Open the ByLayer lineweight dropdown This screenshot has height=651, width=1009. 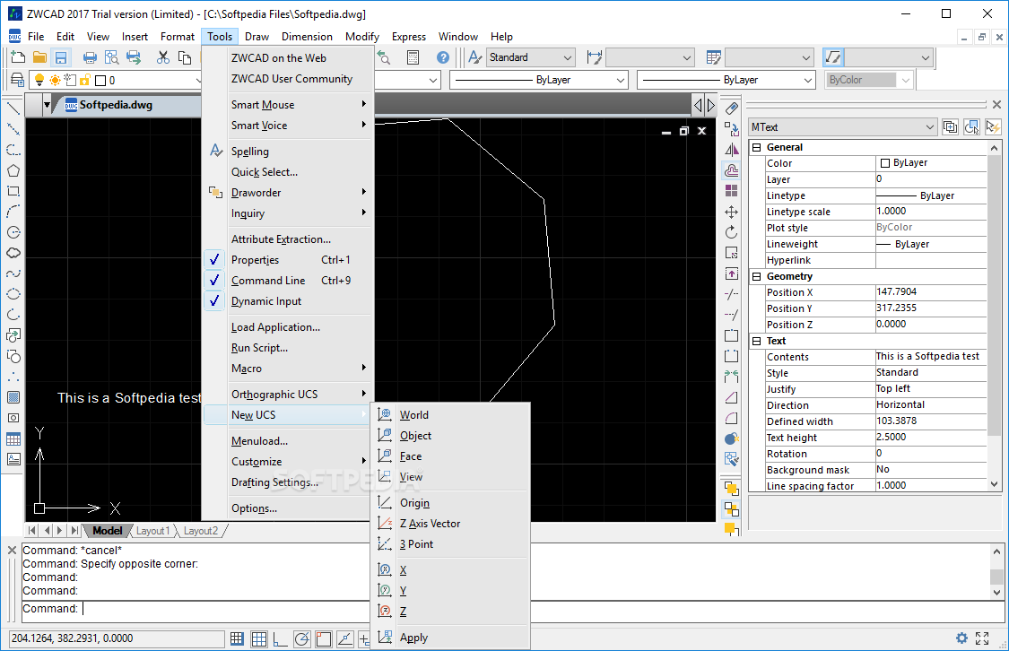726,80
